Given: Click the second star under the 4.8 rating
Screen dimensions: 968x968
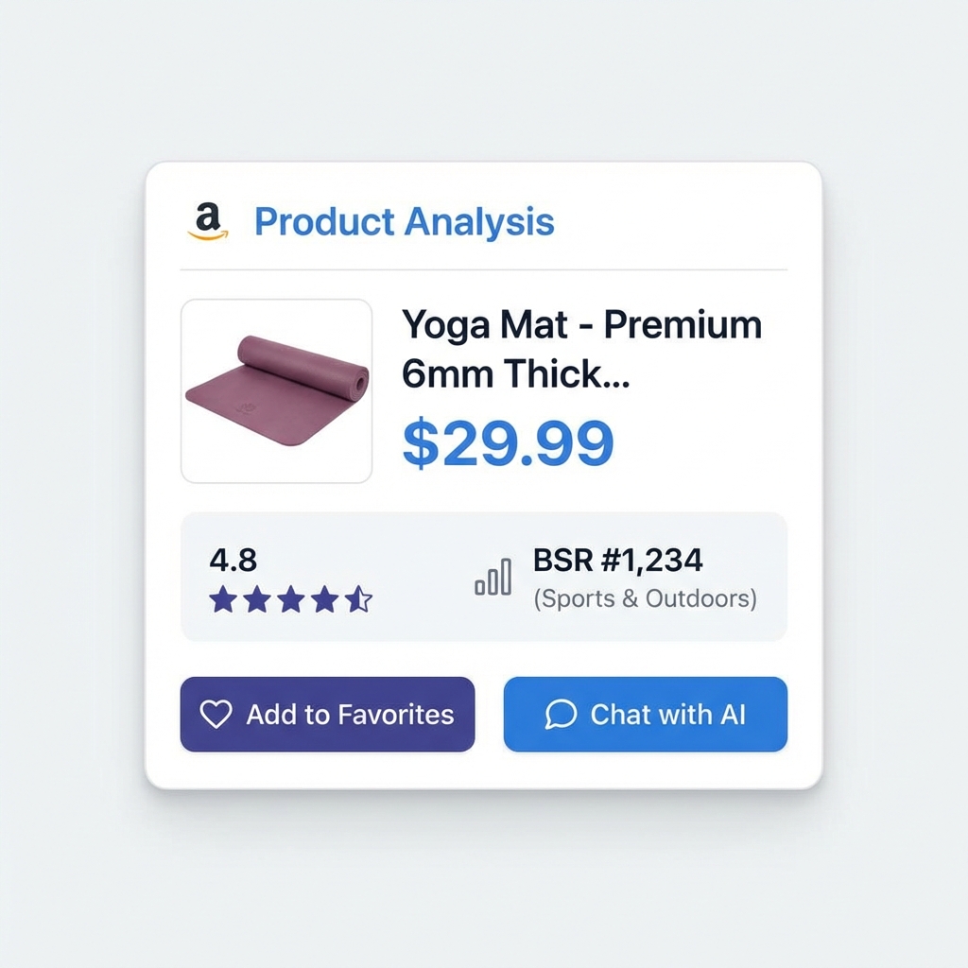Looking at the screenshot, I should [257, 599].
